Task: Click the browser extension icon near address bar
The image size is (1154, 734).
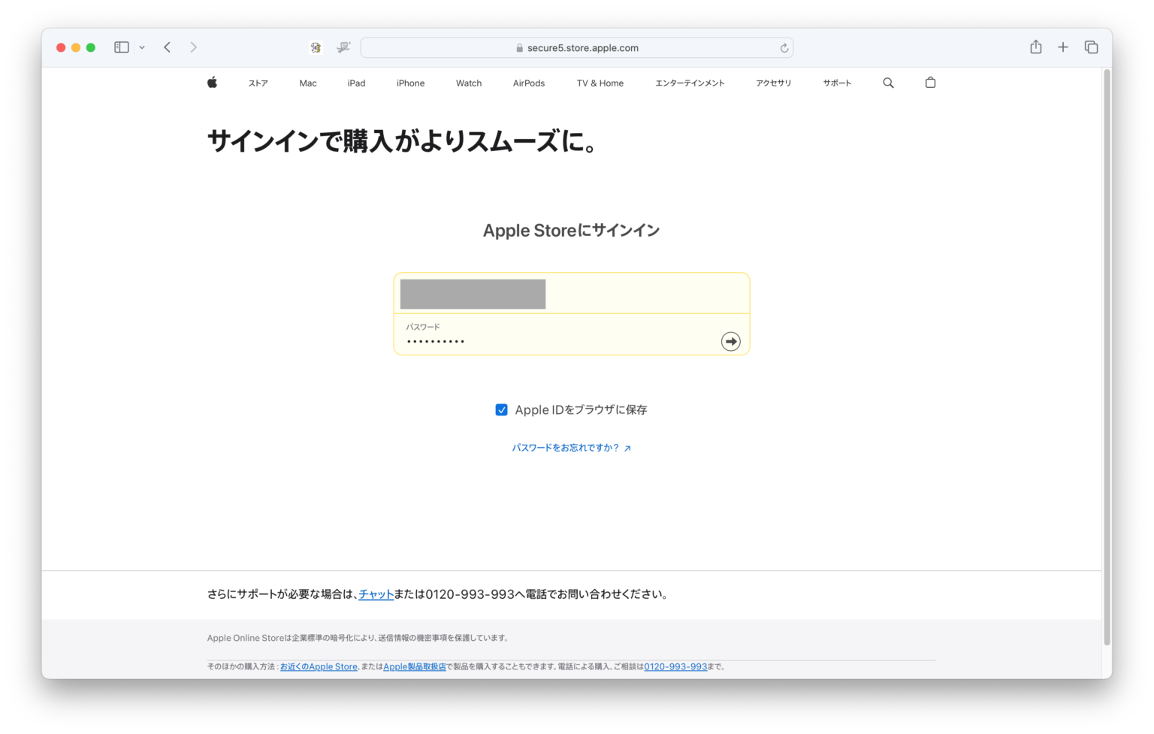Action: click(x=316, y=47)
